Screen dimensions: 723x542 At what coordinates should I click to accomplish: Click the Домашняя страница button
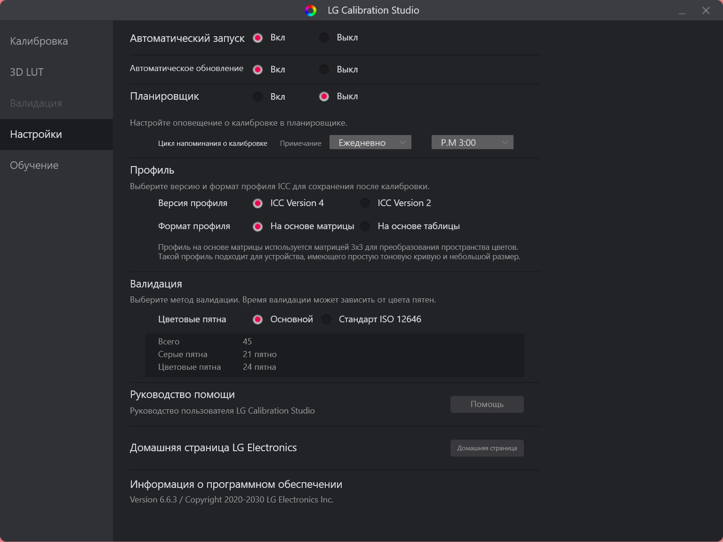487,448
